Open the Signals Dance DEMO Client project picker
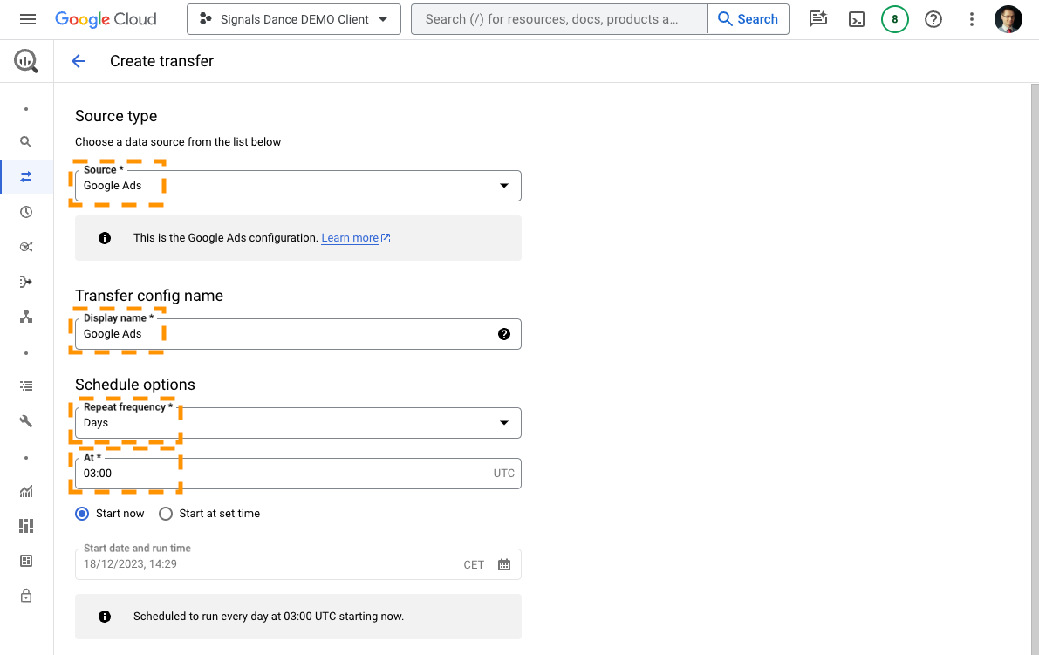 (293, 19)
